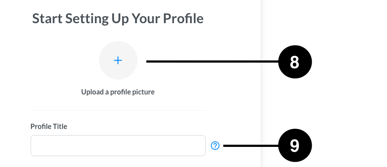Click the left edge of Profile Title box
Screen dimensions: 387x167
coord(32,146)
